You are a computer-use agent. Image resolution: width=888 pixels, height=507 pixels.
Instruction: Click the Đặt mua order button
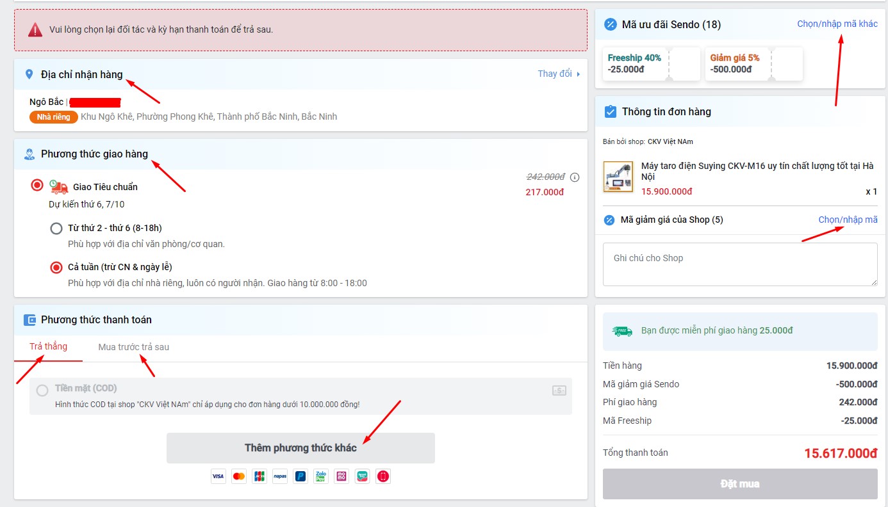click(x=740, y=484)
